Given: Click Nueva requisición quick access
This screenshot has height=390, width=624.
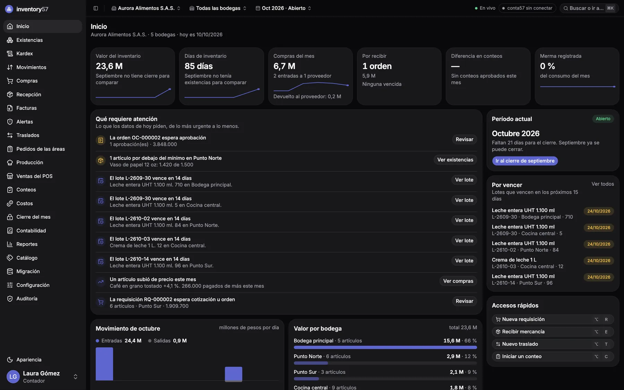Looking at the screenshot, I should [x=553, y=319].
